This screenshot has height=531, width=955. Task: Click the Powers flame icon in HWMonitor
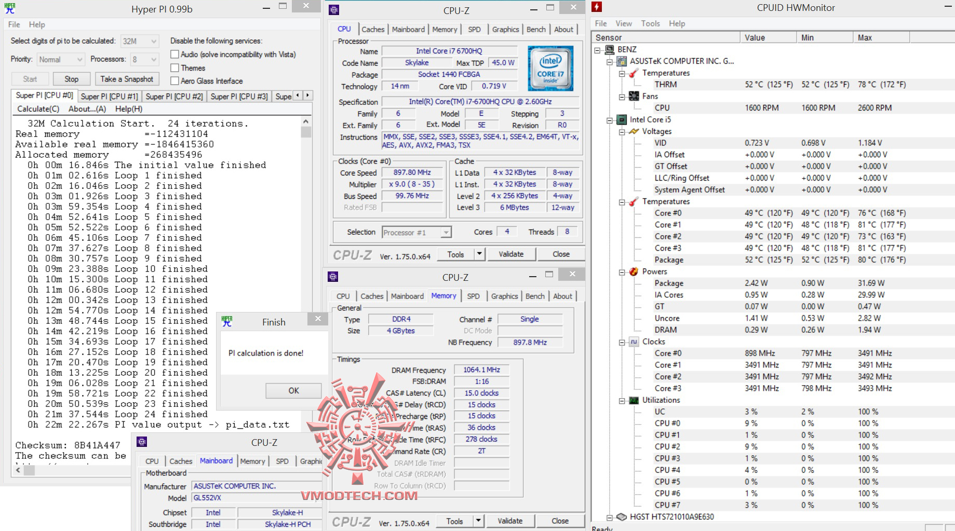point(634,271)
